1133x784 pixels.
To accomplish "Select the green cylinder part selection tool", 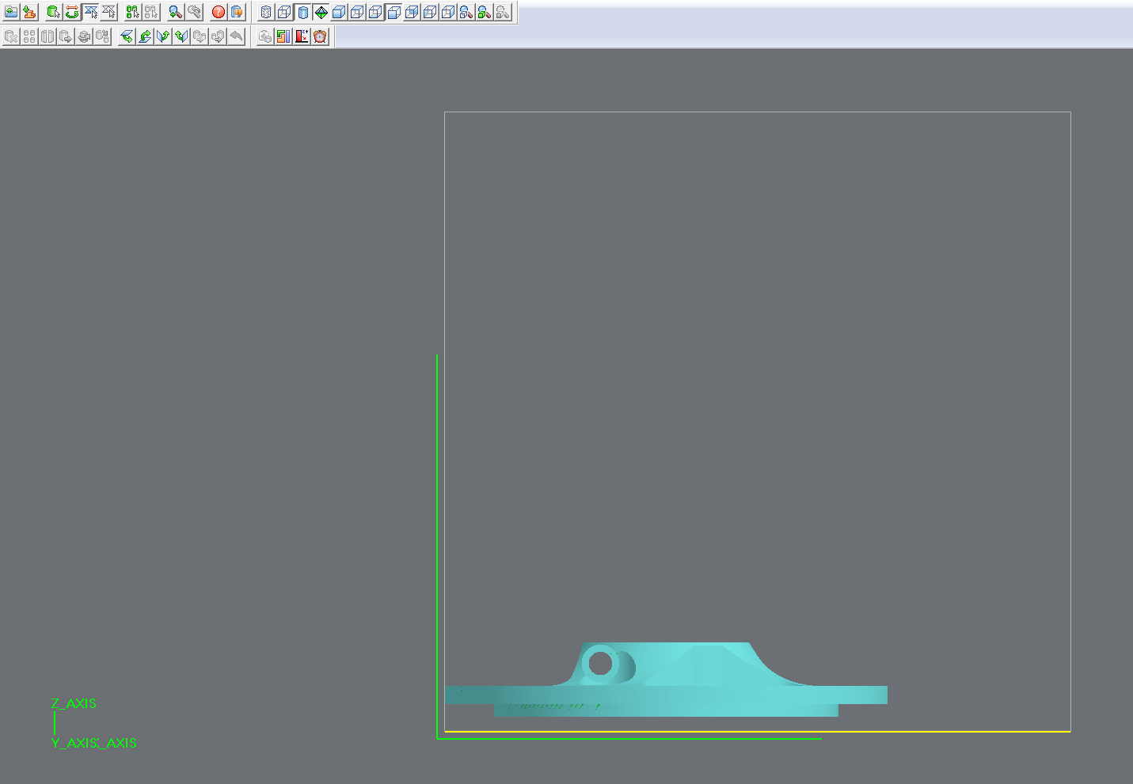I will click(x=53, y=12).
